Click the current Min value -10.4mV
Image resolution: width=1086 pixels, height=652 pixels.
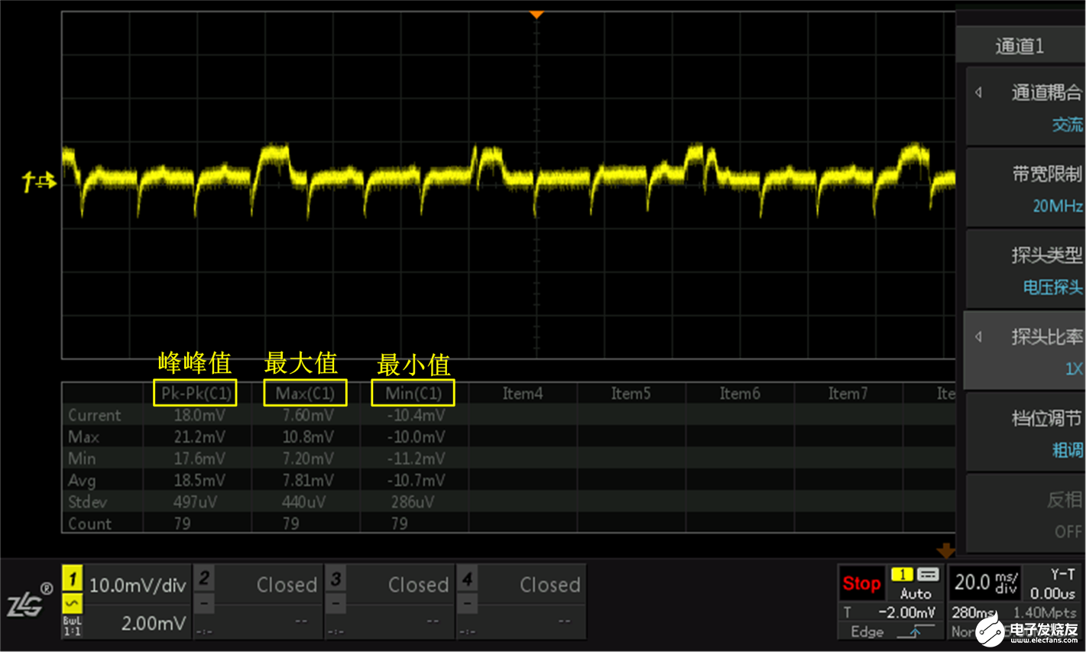416,415
